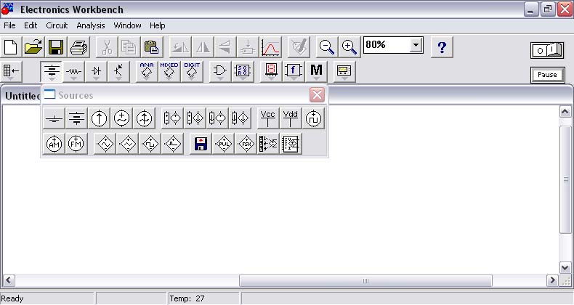The image size is (574, 305).
Task: Open the Instruments parts bin
Action: (344, 71)
